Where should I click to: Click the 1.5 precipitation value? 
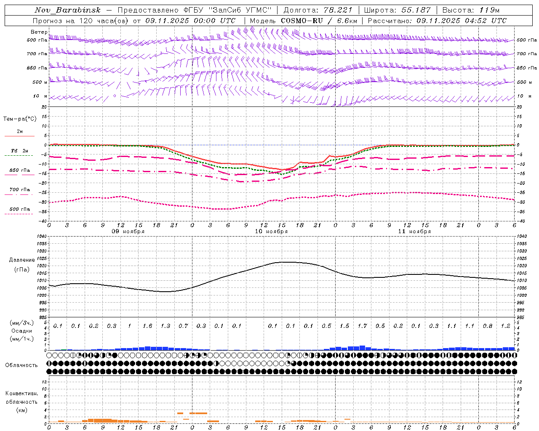344,326
